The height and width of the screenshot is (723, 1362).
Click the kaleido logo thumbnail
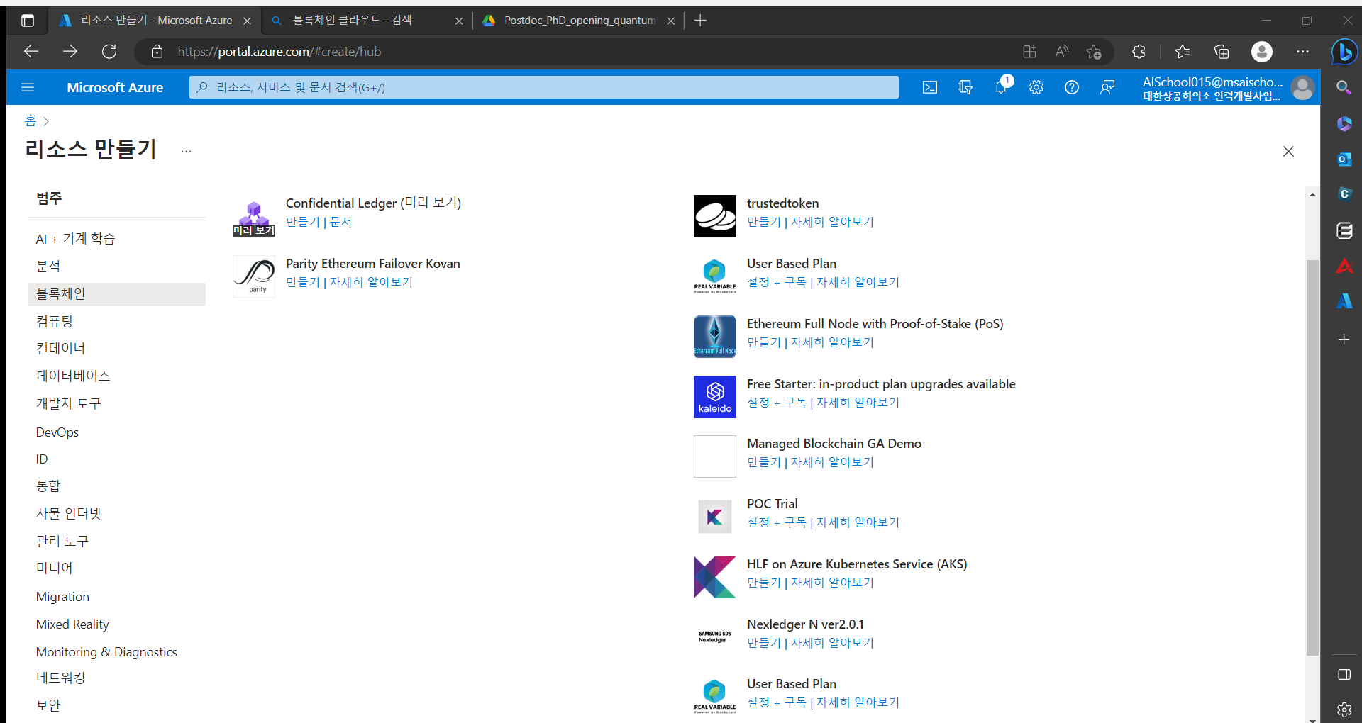tap(715, 397)
